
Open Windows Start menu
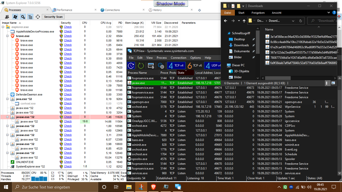pyautogui.click(x=6, y=187)
